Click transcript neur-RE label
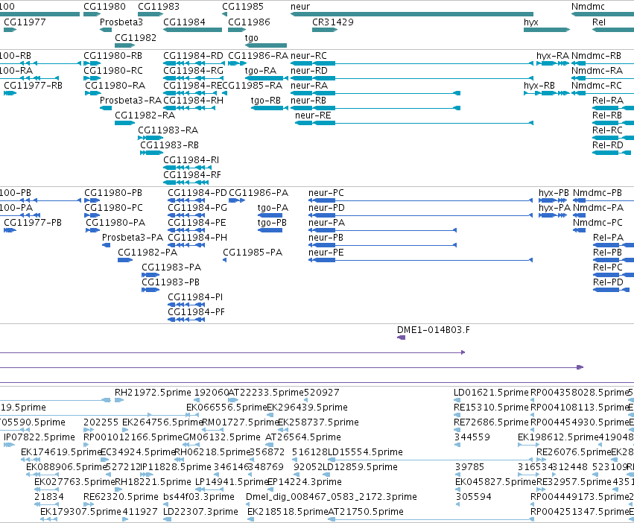The width and height of the screenshot is (634, 523). 313,115
